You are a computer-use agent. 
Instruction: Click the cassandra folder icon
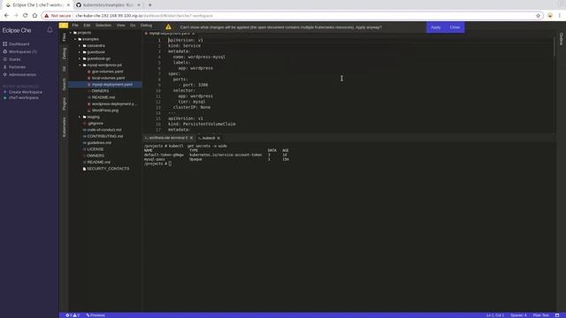coord(85,46)
